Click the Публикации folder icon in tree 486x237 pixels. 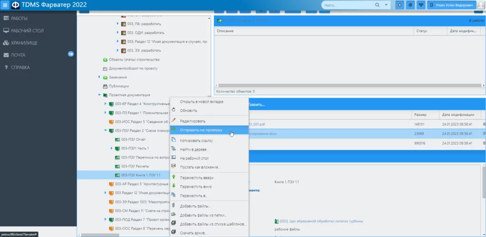click(x=105, y=86)
